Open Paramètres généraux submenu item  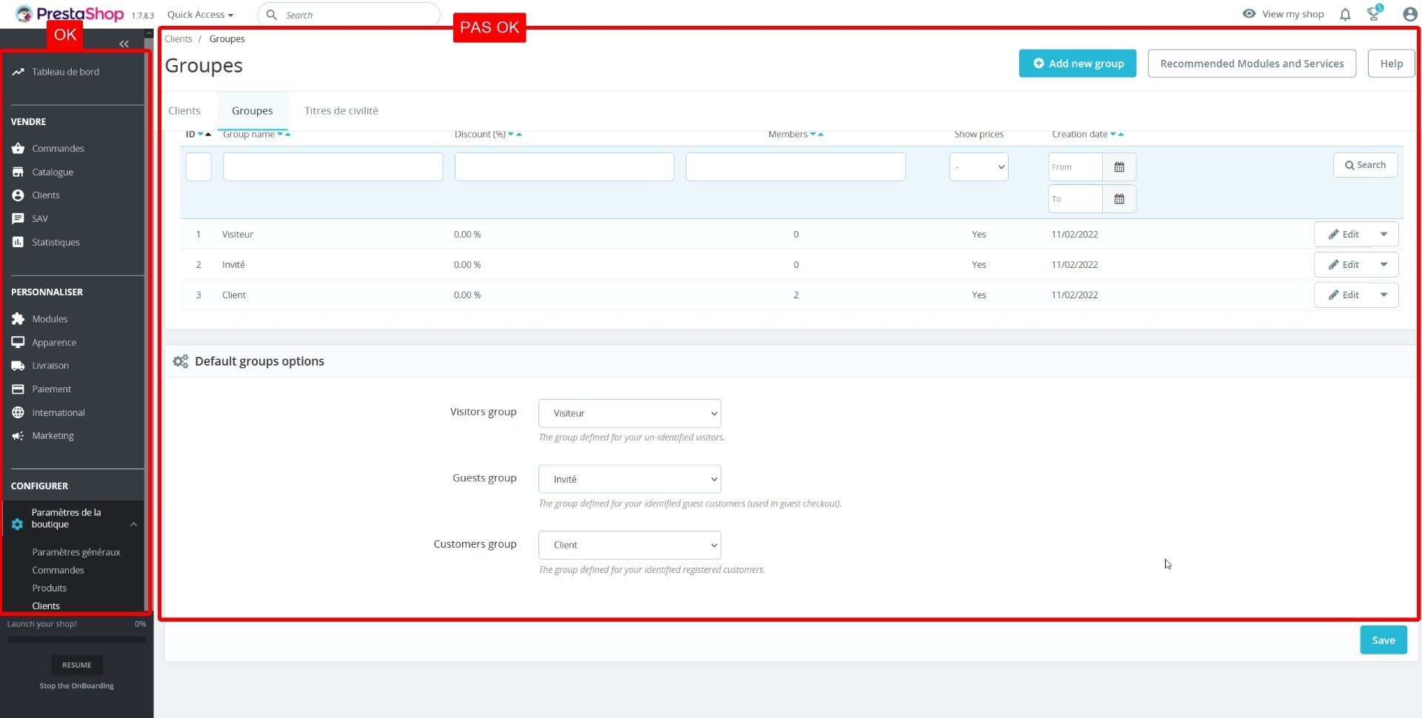click(76, 552)
